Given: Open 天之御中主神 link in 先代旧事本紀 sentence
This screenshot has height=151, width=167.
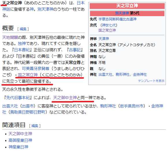Looking at the screenshot, I should (x=65, y=98).
